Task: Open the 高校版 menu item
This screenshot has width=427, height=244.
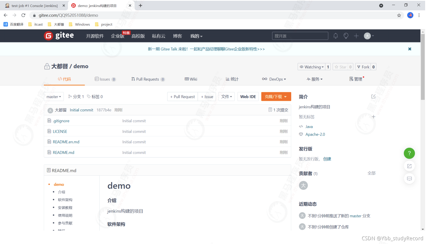Action: pos(138,36)
